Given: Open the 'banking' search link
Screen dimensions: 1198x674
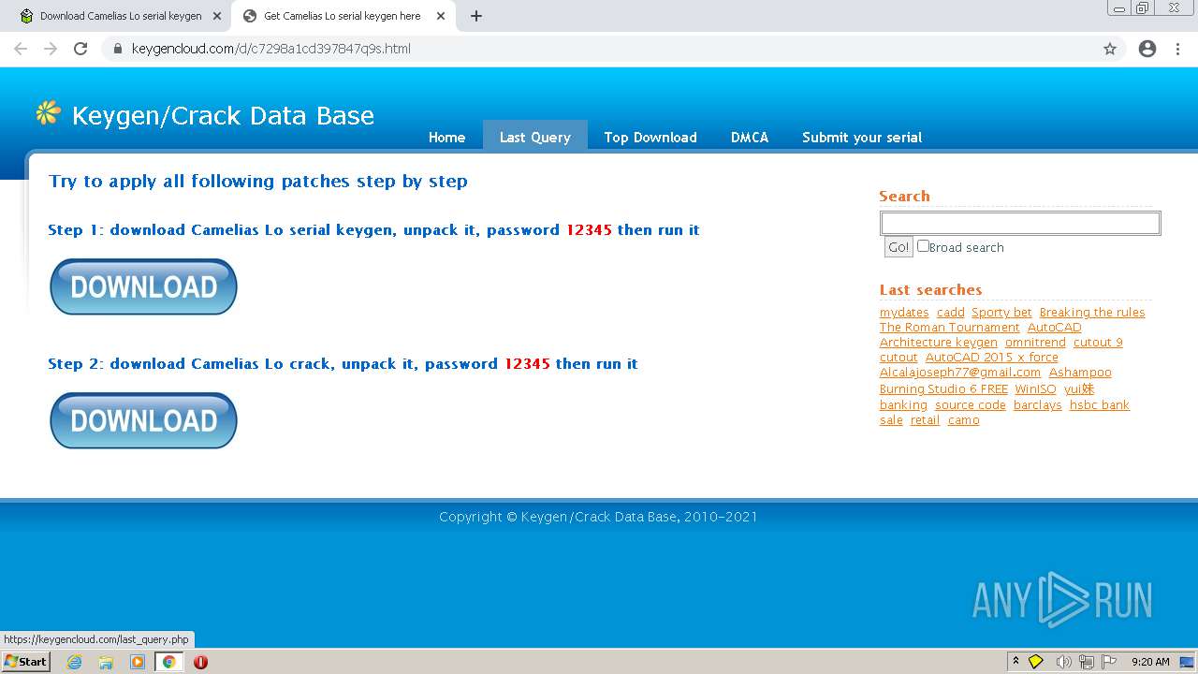Looking at the screenshot, I should click(903, 405).
